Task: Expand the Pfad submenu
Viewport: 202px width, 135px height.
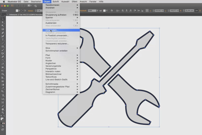Action: [x=61, y=55]
